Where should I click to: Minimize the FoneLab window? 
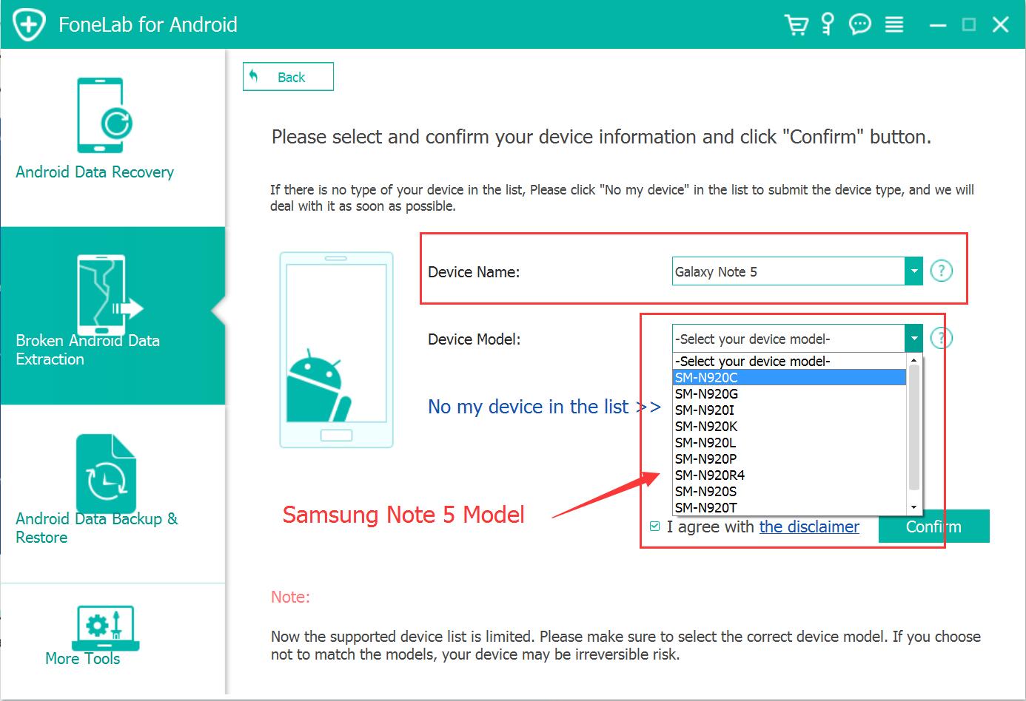[938, 25]
